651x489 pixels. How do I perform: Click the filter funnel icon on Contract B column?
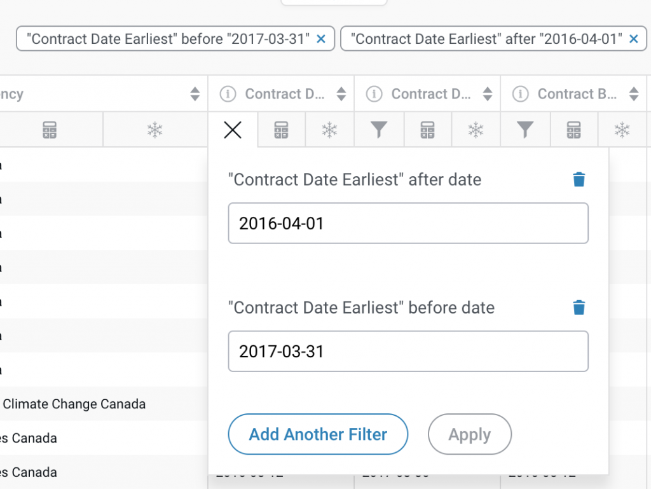point(525,130)
